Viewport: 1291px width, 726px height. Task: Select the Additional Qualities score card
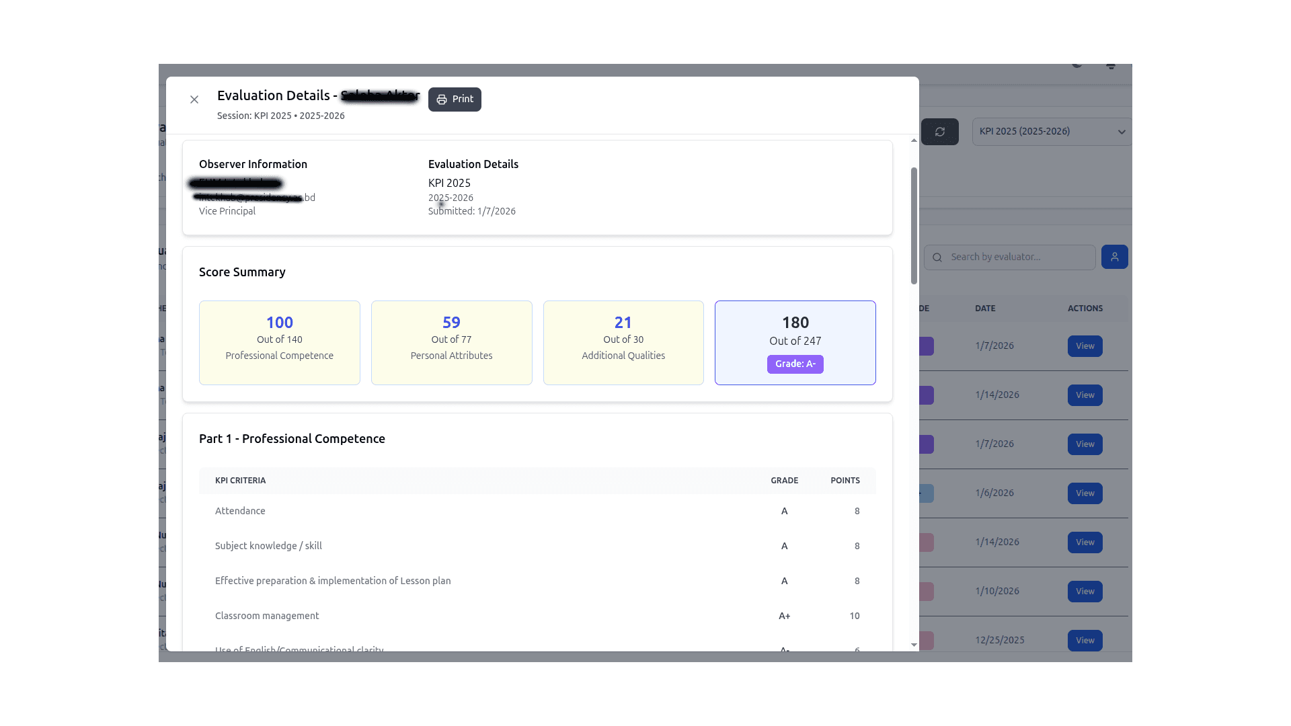623,343
